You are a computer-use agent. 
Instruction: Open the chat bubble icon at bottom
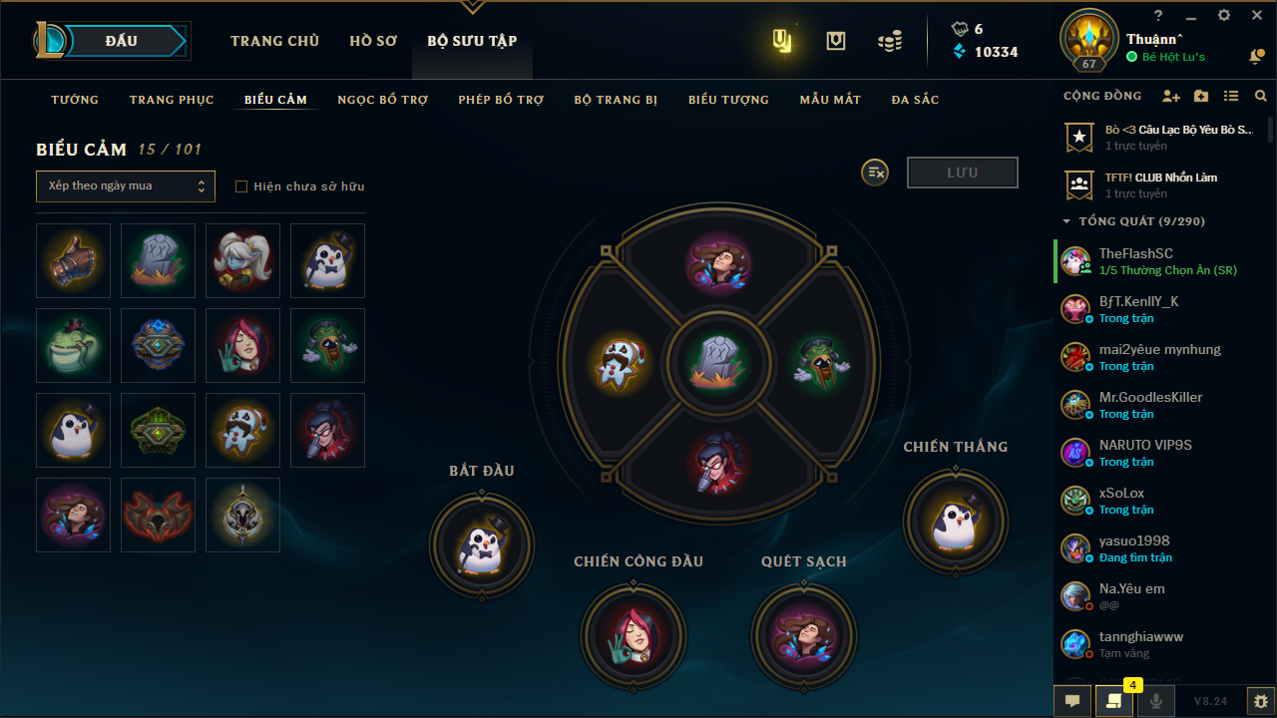(x=1072, y=701)
